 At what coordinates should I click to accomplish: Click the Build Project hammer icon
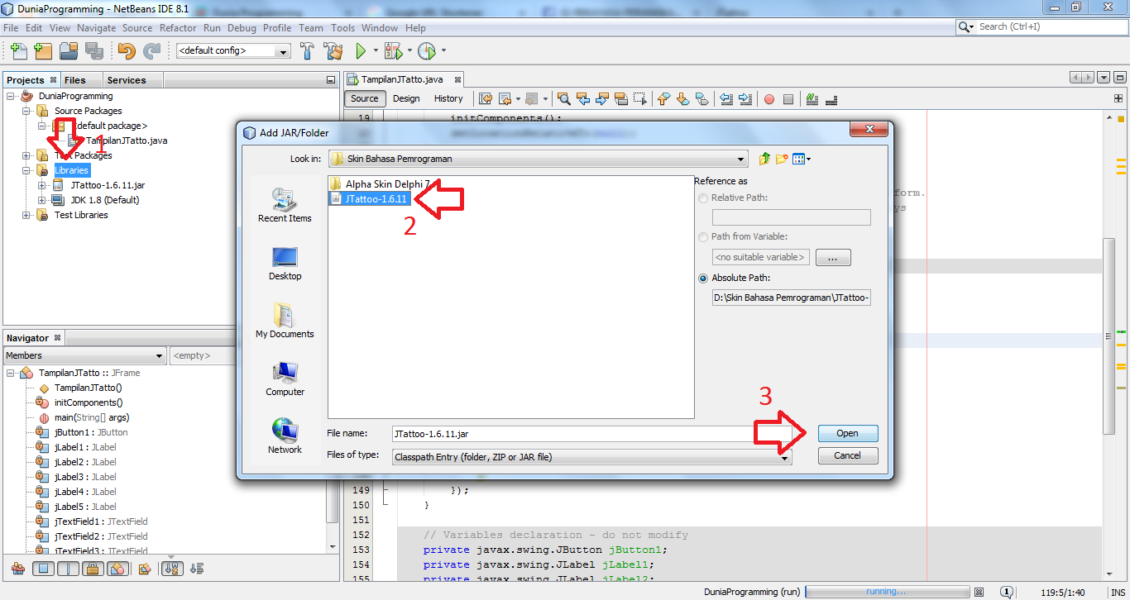point(307,51)
